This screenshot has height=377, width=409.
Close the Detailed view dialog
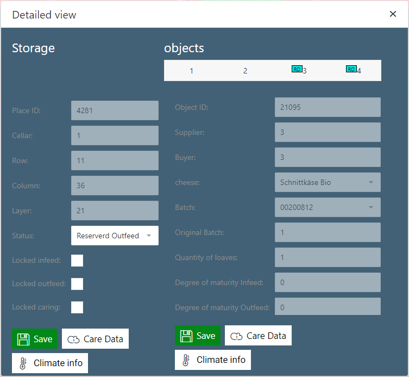pos(393,14)
